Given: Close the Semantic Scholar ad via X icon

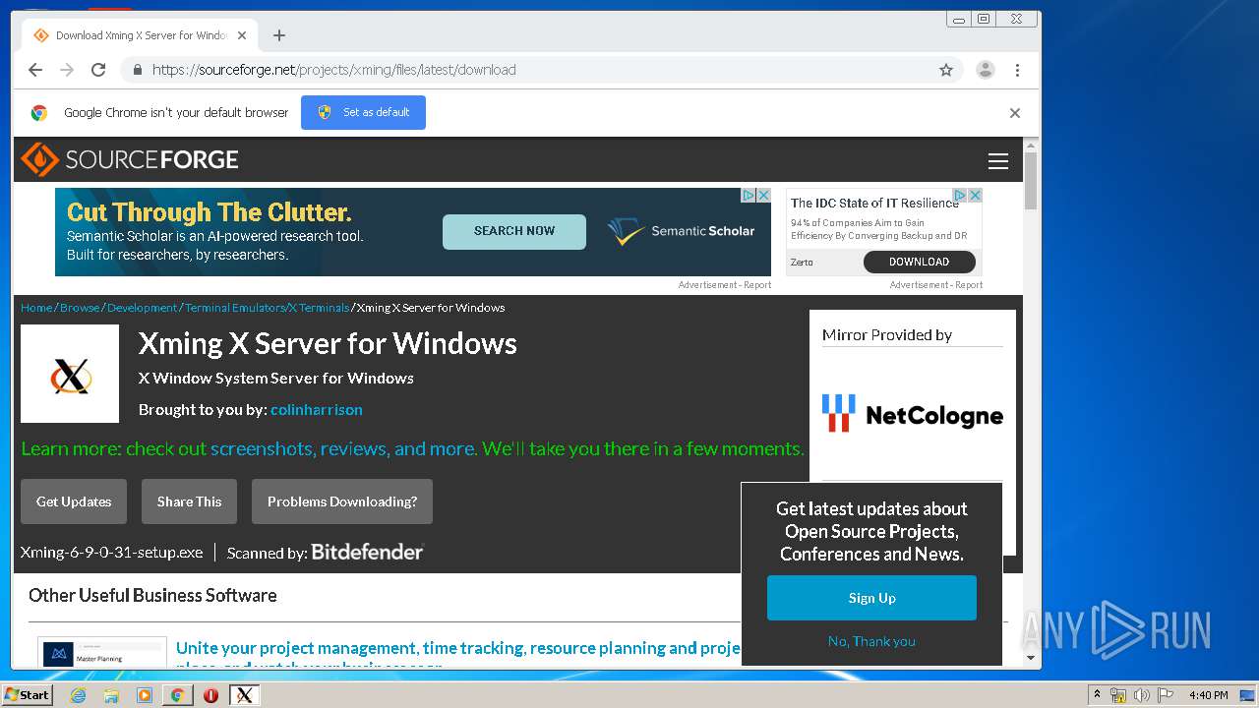Looking at the screenshot, I should [x=763, y=196].
